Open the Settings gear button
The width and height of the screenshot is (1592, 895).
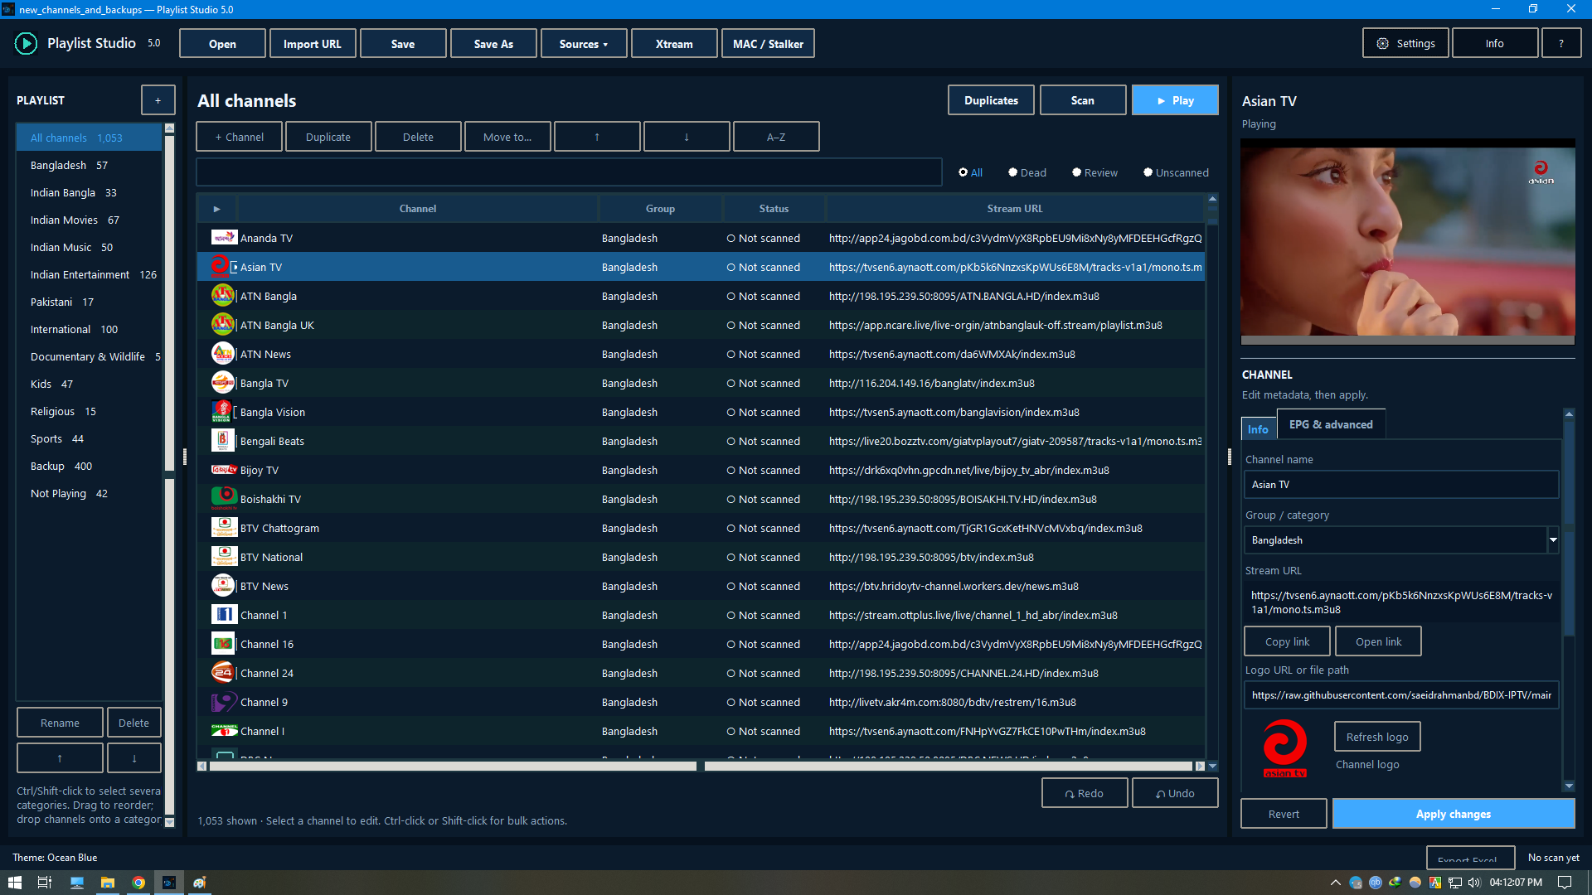(1405, 43)
